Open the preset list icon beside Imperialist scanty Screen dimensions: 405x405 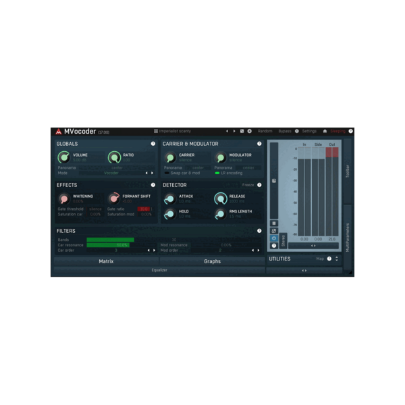pos(156,131)
